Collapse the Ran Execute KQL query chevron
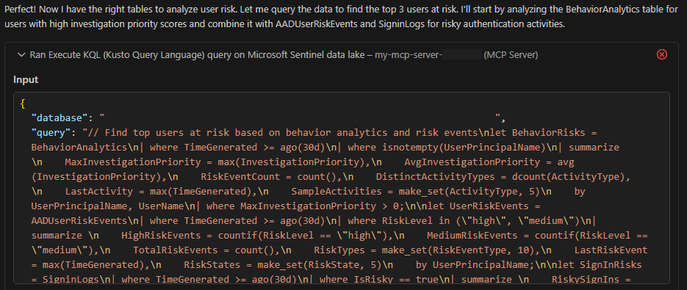Screen dimensions: 687x290 pyautogui.click(x=21, y=55)
